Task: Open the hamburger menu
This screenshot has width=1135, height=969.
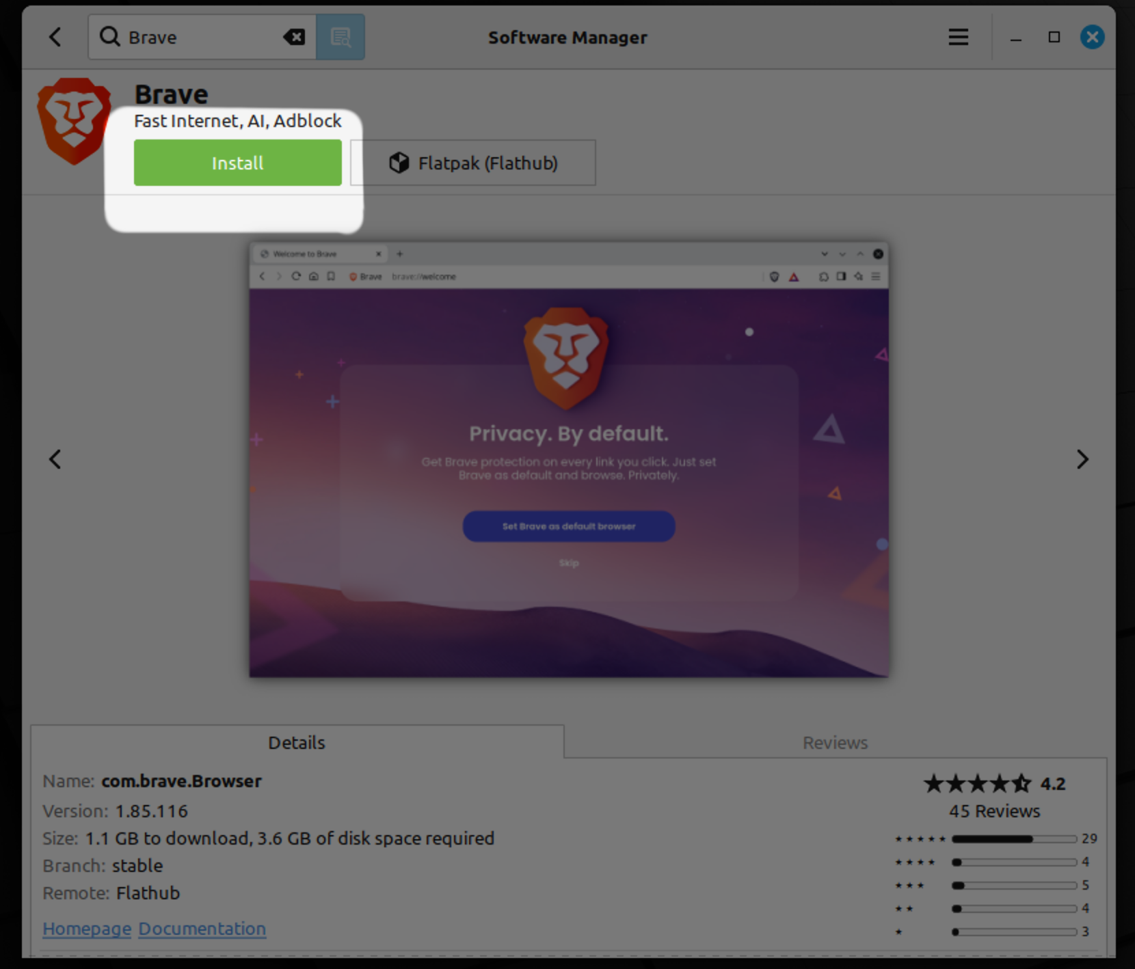Action: [959, 37]
